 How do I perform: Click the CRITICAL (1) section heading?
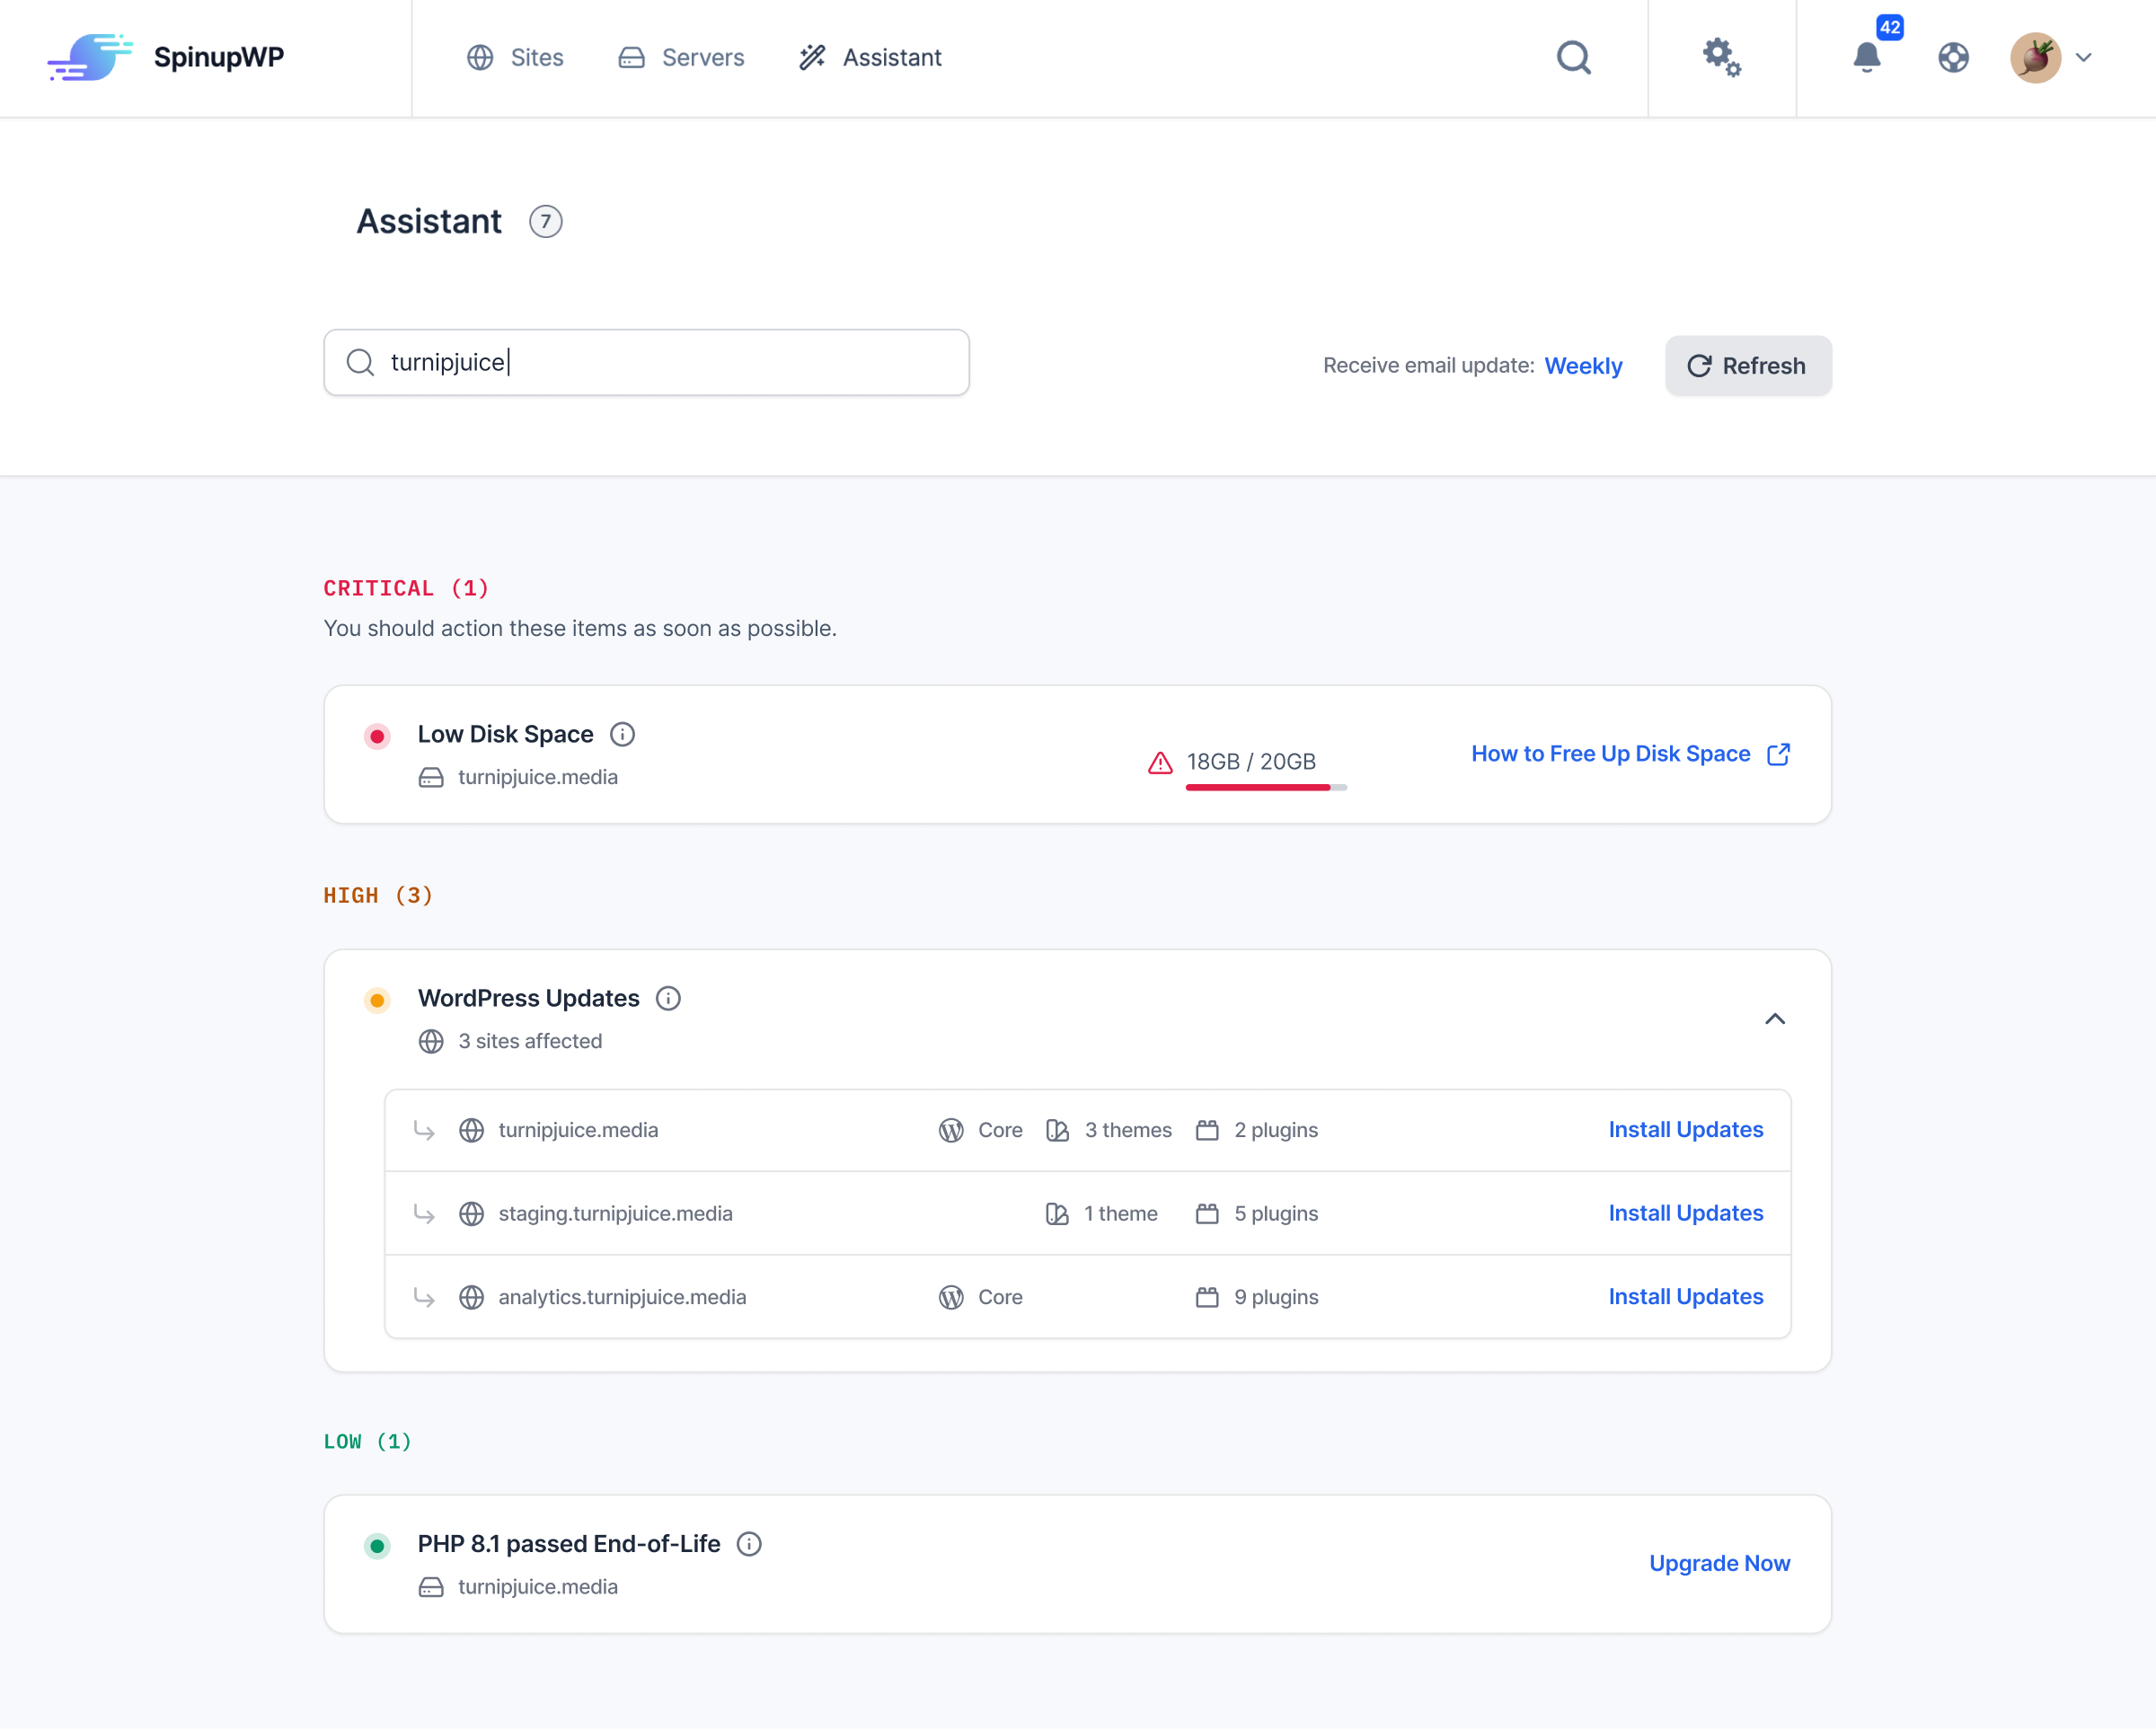[x=406, y=588]
